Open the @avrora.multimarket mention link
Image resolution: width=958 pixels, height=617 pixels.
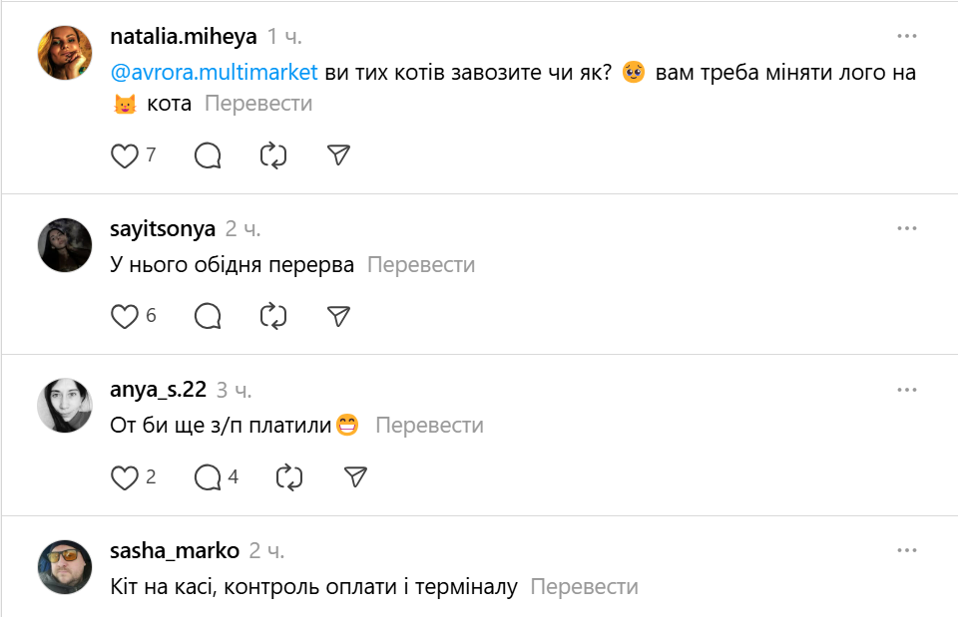coord(215,72)
